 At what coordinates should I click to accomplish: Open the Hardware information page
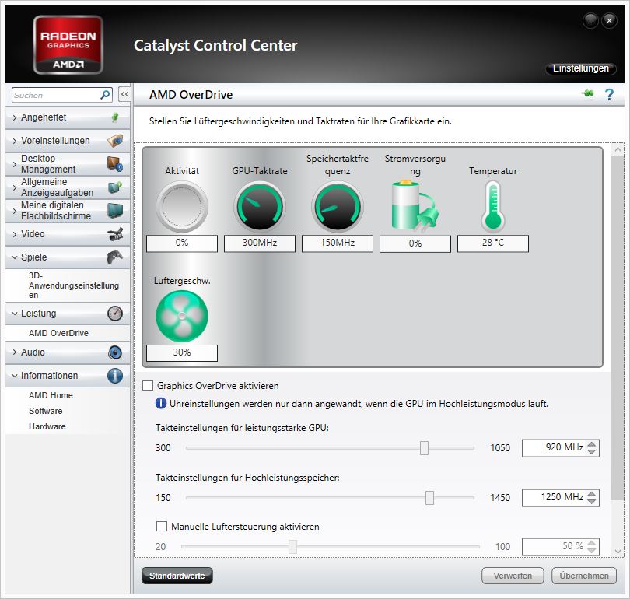coord(47,426)
